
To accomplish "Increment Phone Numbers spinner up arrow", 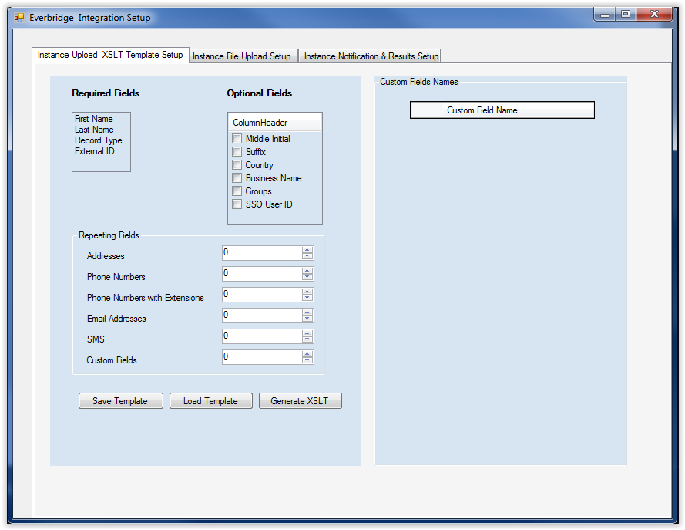I will (x=307, y=271).
